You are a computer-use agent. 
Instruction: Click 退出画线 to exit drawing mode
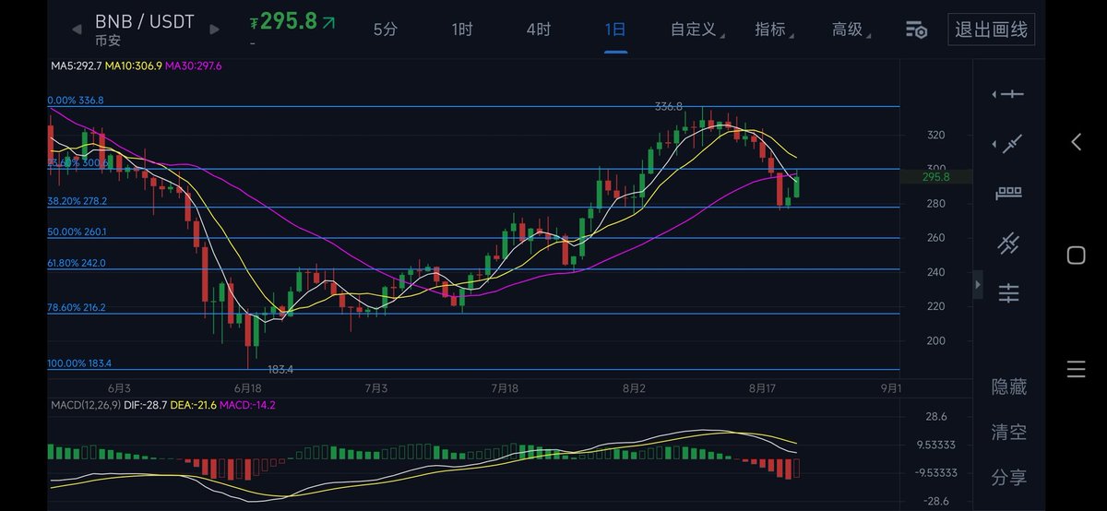point(991,30)
